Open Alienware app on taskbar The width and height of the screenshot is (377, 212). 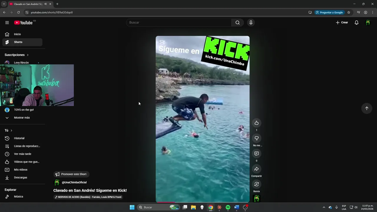click(x=202, y=207)
